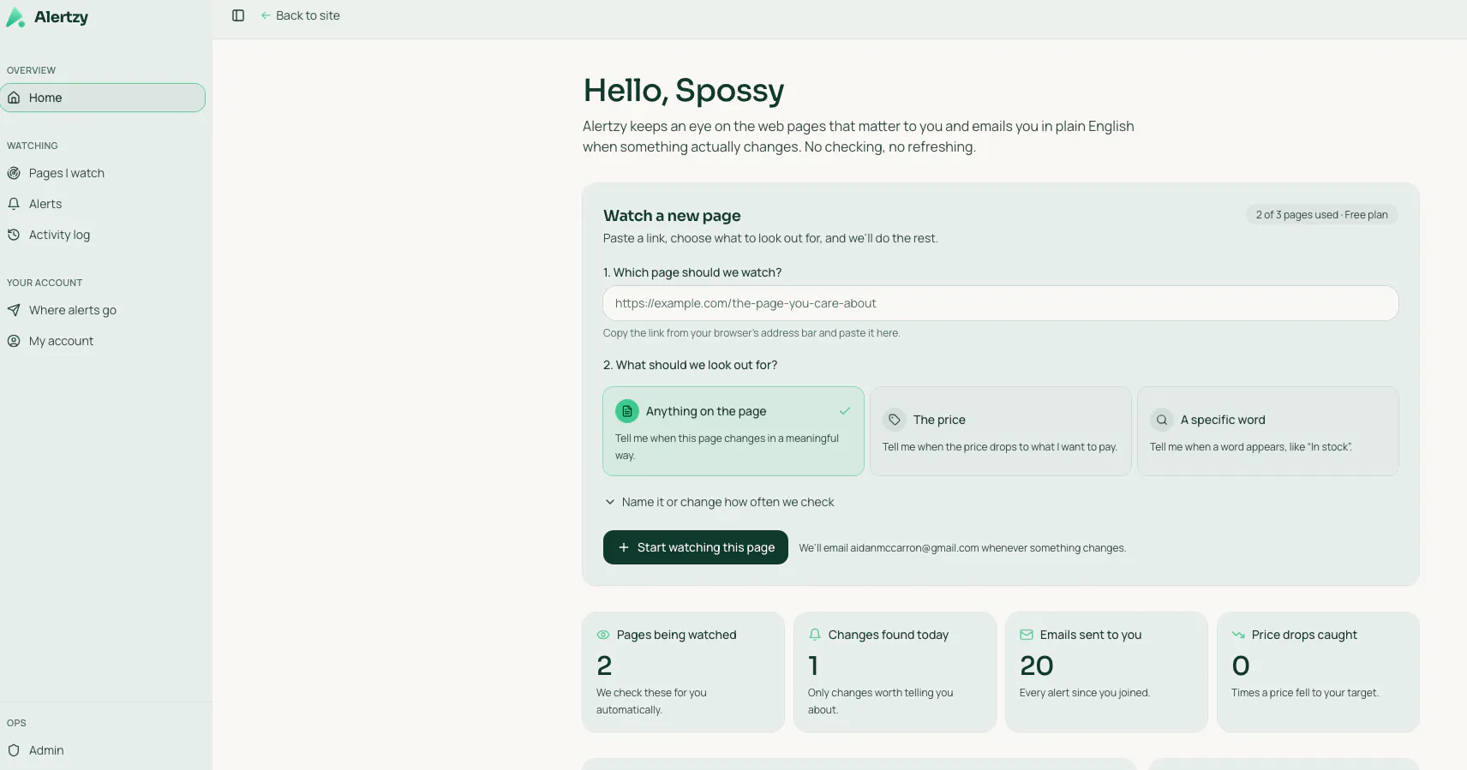Image resolution: width=1467 pixels, height=770 pixels.
Task: Click the Where alerts go paper-plane icon
Action: click(x=14, y=310)
